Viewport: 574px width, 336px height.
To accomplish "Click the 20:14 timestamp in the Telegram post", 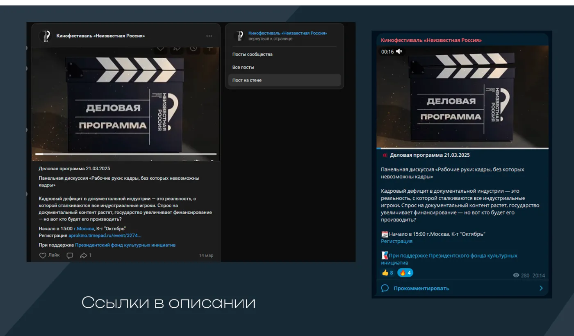I will tap(539, 275).
